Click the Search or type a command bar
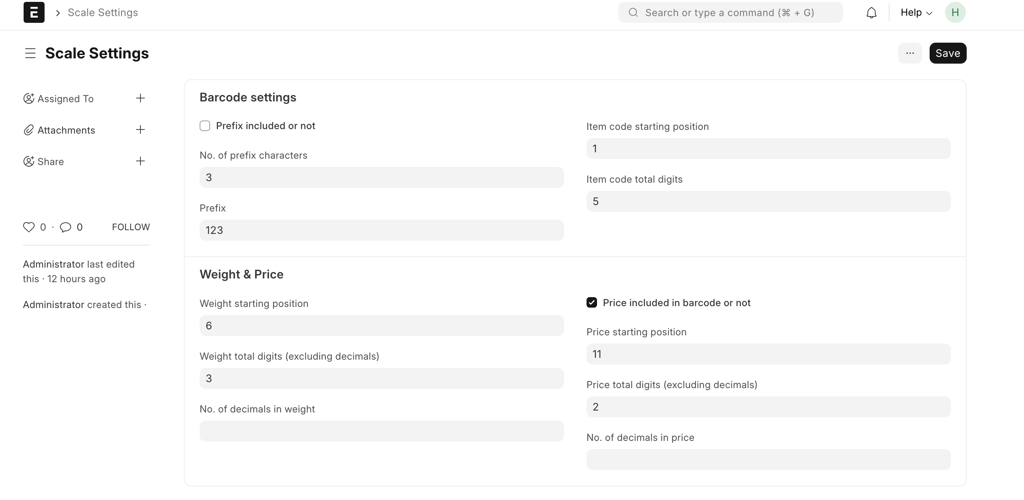The height and width of the screenshot is (500, 1024). pos(731,12)
